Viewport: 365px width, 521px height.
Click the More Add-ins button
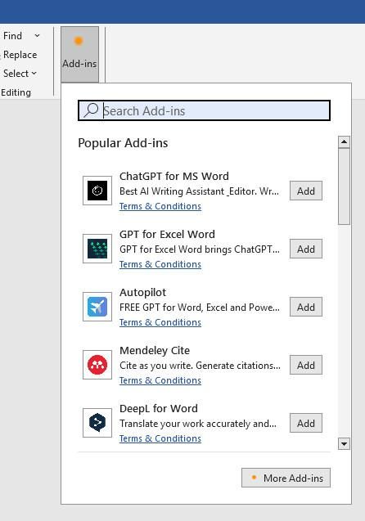tap(286, 478)
